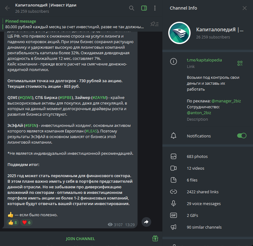Open 6 files list
The image size is (253, 246).
[x=208, y=180]
